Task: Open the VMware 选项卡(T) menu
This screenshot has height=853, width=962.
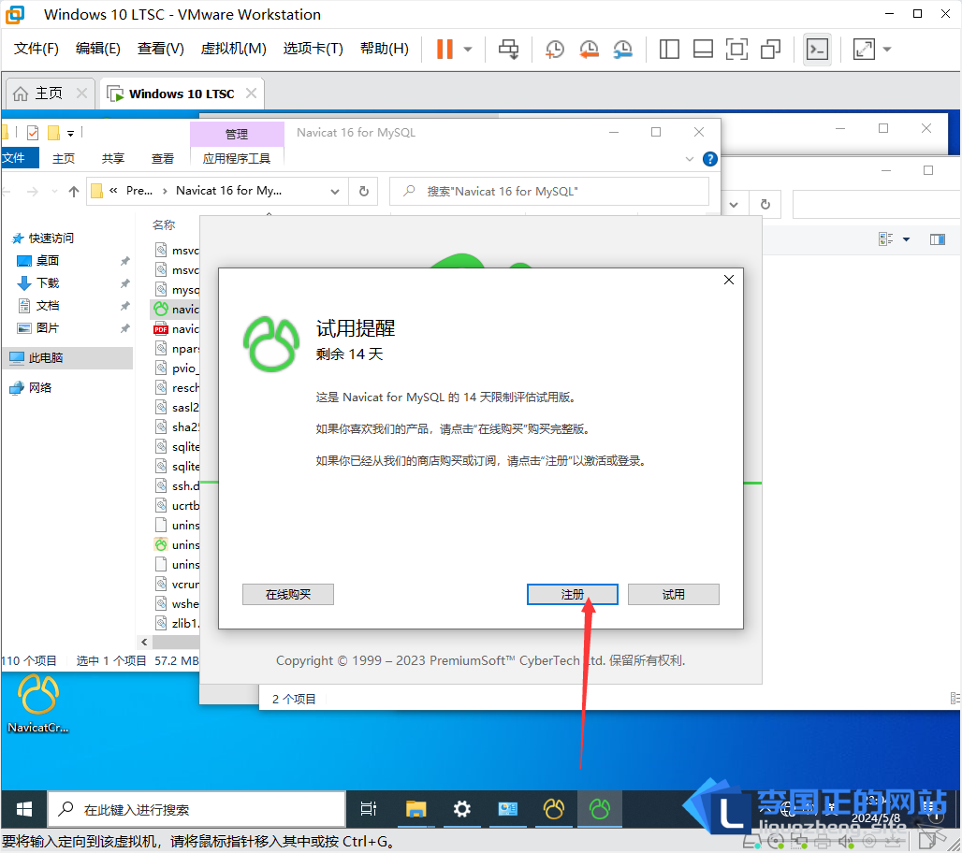Action: tap(313, 49)
